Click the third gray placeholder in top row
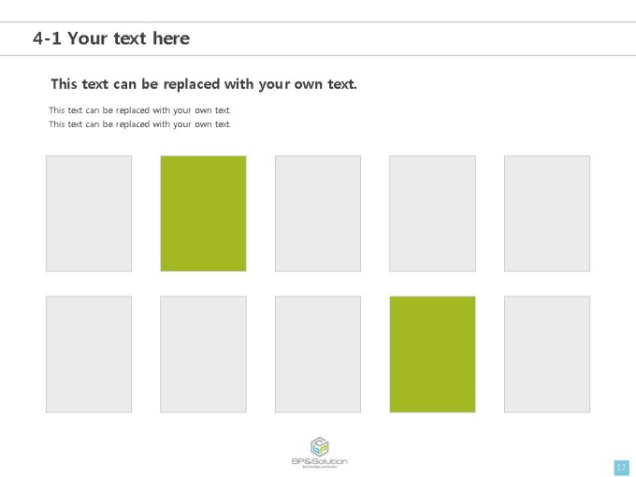The height and width of the screenshot is (477, 636). pyautogui.click(x=318, y=213)
